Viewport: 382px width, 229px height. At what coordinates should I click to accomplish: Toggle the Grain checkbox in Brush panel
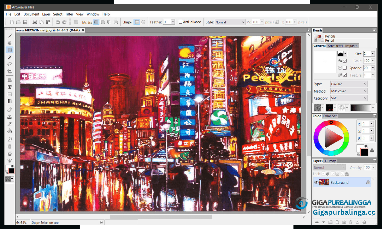(x=345, y=61)
